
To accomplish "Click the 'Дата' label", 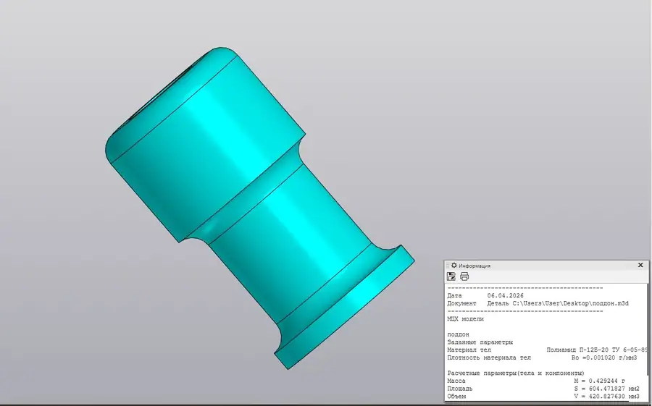I will click(454, 296).
